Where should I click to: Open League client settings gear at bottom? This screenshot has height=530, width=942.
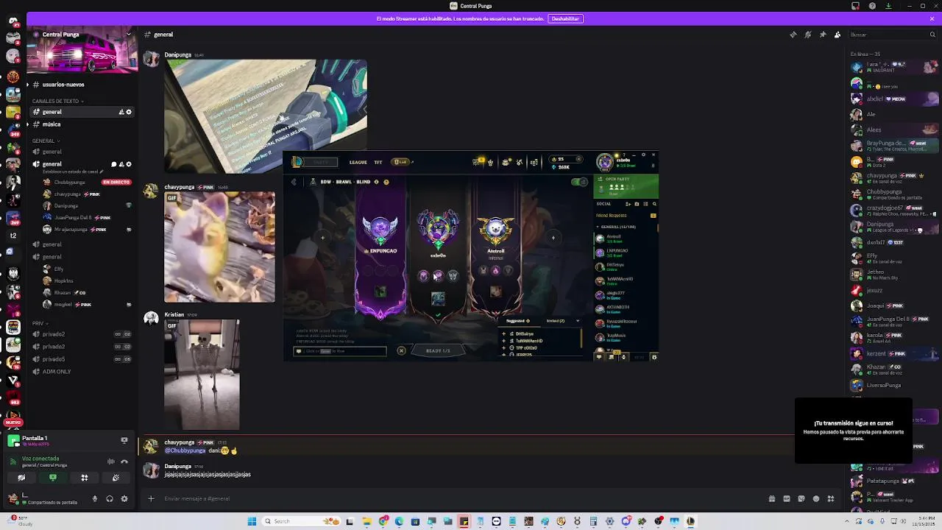(654, 357)
